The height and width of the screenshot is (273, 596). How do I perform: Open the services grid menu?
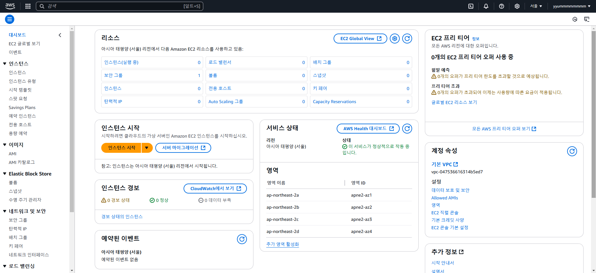click(x=28, y=6)
